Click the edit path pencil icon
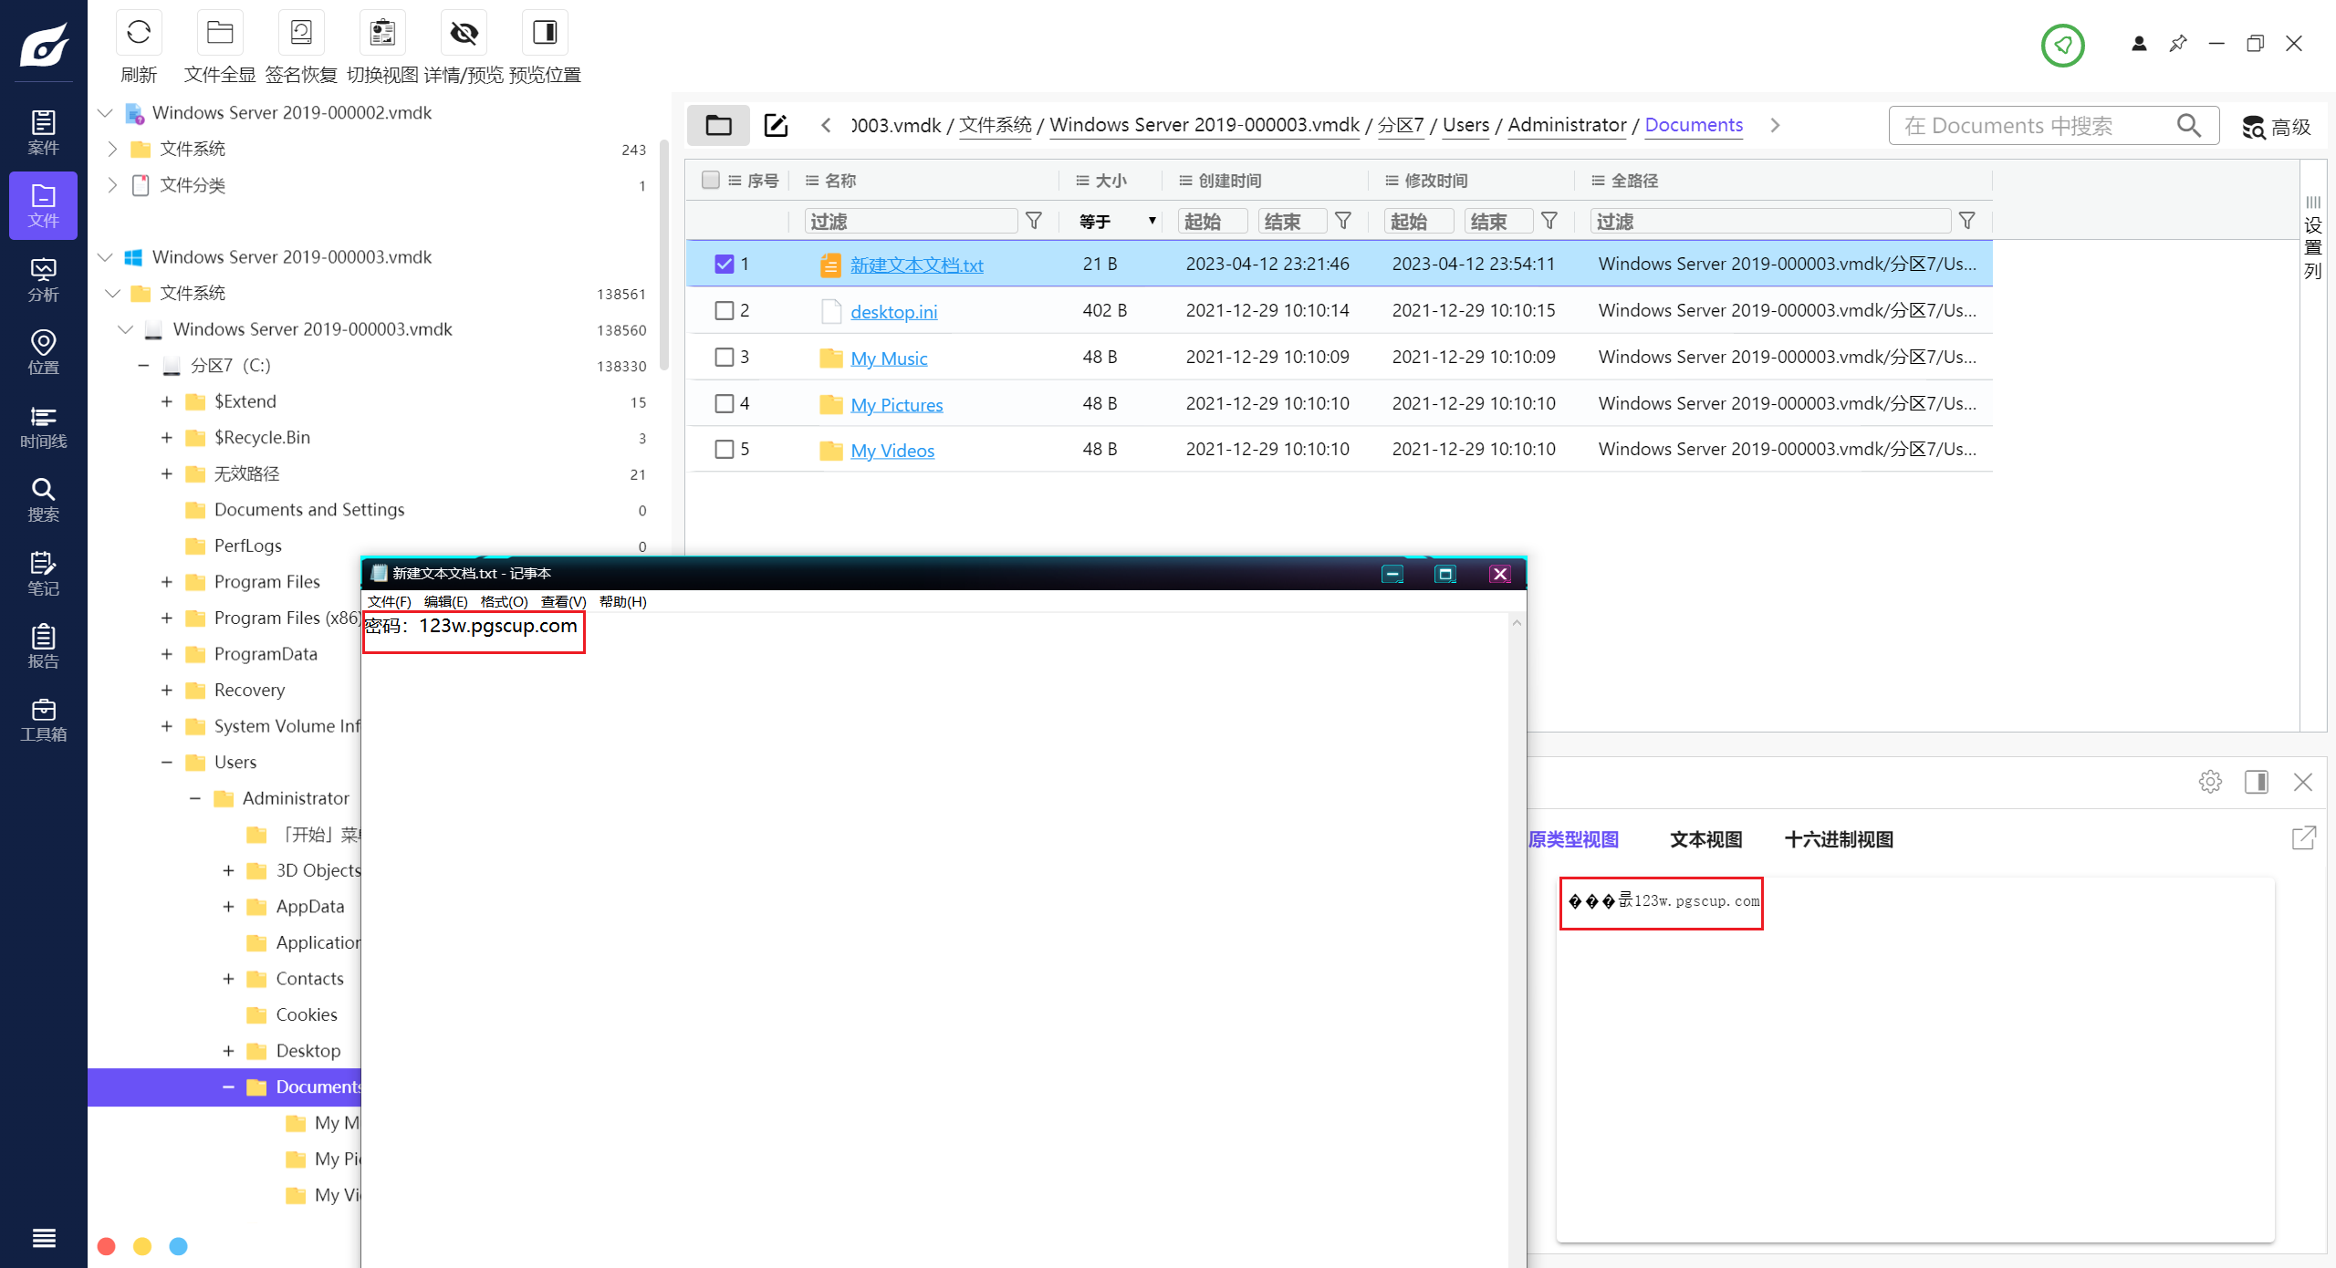The height and width of the screenshot is (1268, 2336). point(776,125)
